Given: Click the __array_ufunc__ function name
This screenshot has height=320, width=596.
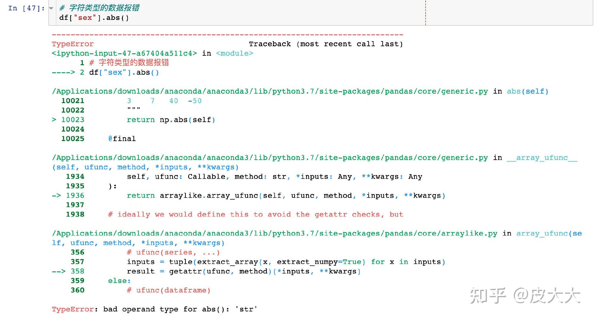Looking at the screenshot, I should tap(542, 158).
